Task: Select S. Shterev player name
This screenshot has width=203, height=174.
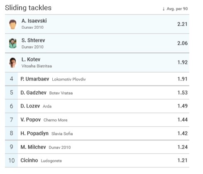Action: pos(33,40)
